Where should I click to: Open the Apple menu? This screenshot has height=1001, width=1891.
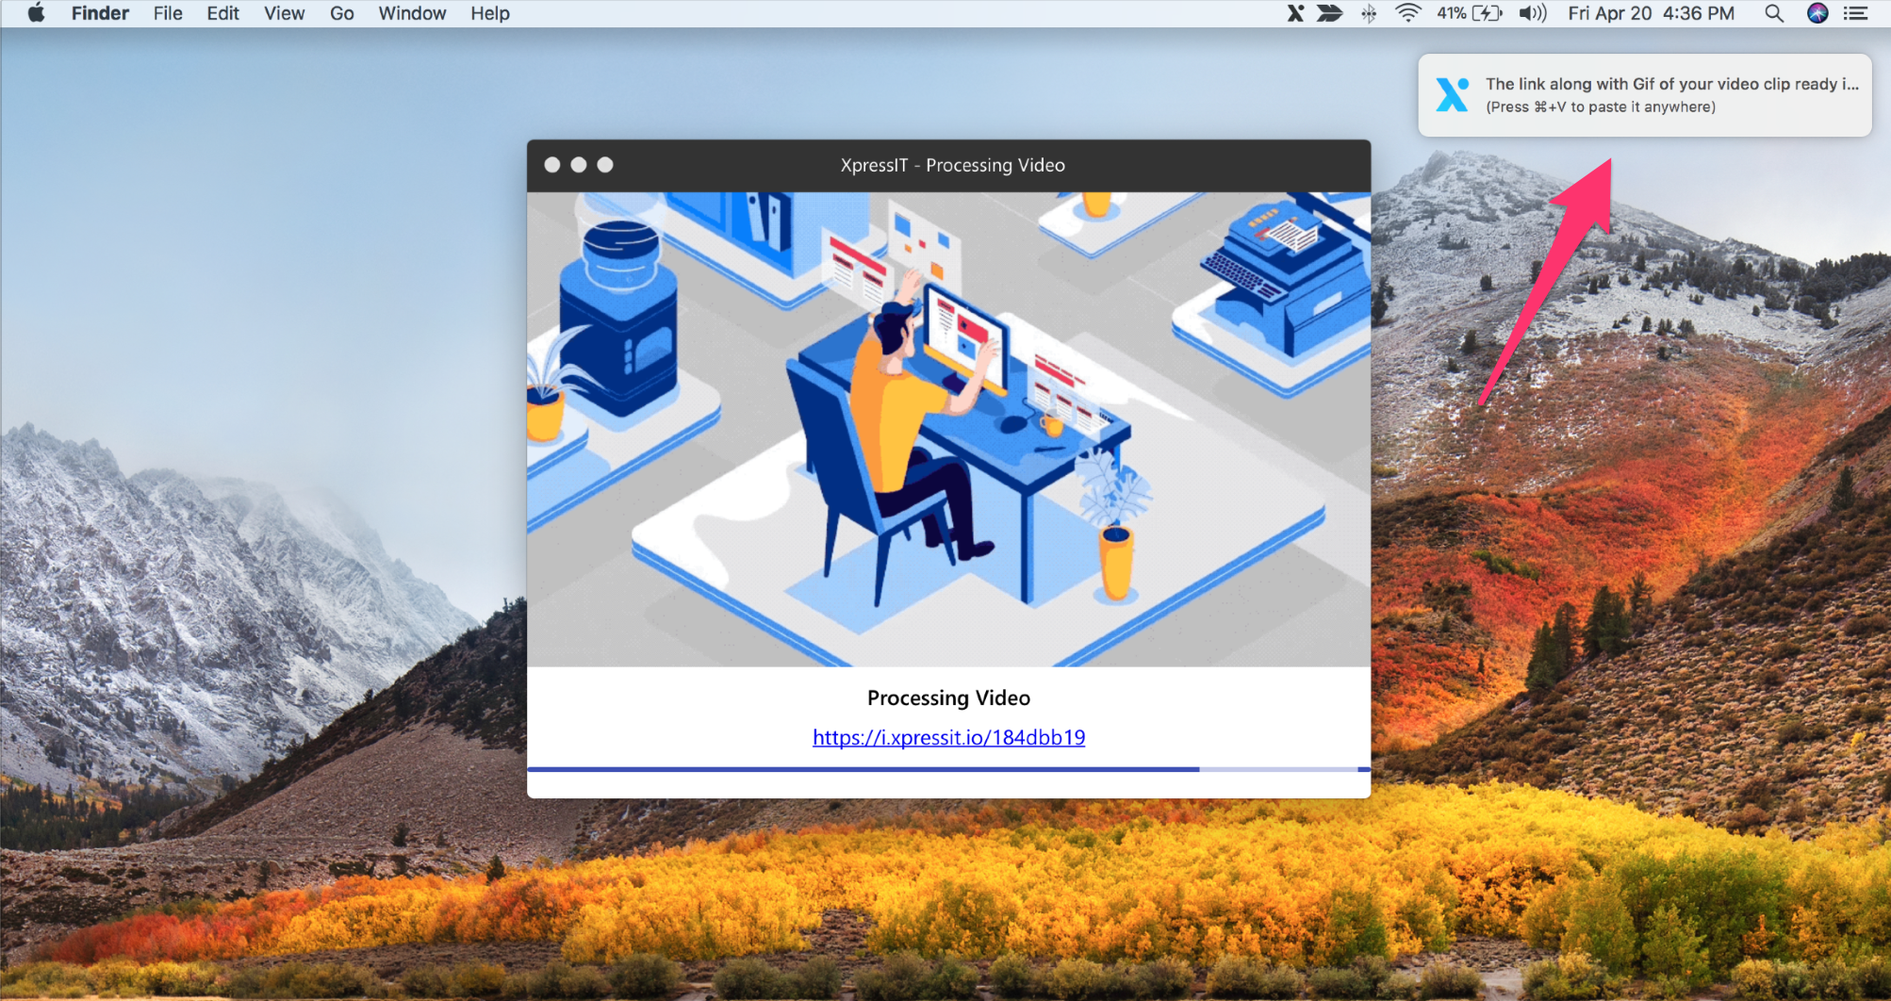[36, 13]
